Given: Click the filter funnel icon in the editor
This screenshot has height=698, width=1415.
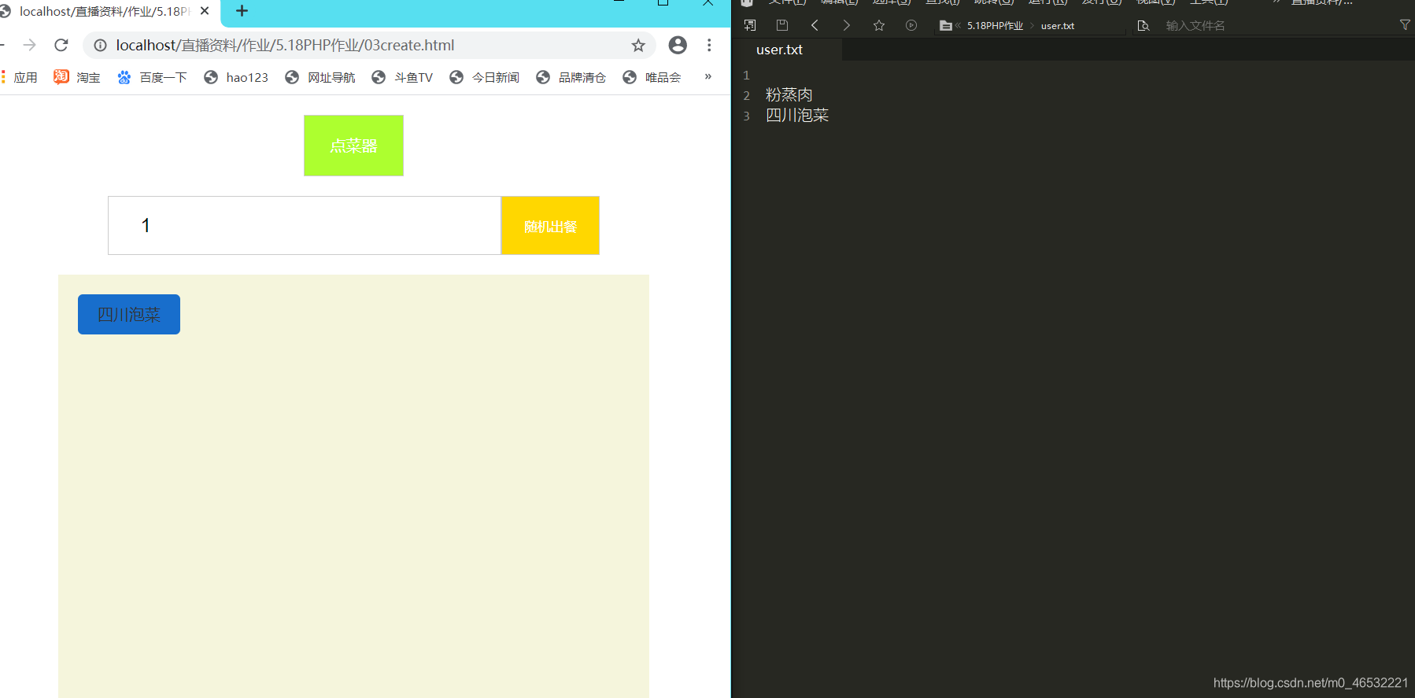Looking at the screenshot, I should [x=1405, y=25].
